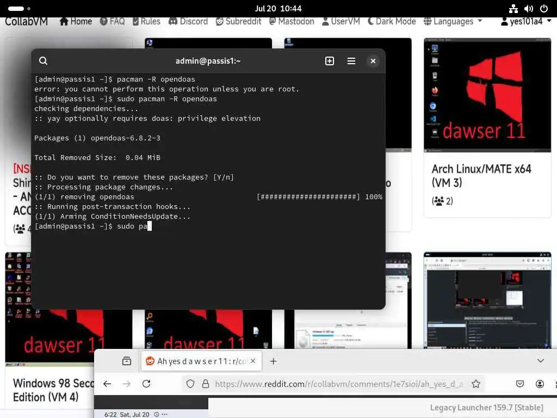557x418 pixels.
Task: Go to CollabVM Home link
Action: [x=76, y=21]
